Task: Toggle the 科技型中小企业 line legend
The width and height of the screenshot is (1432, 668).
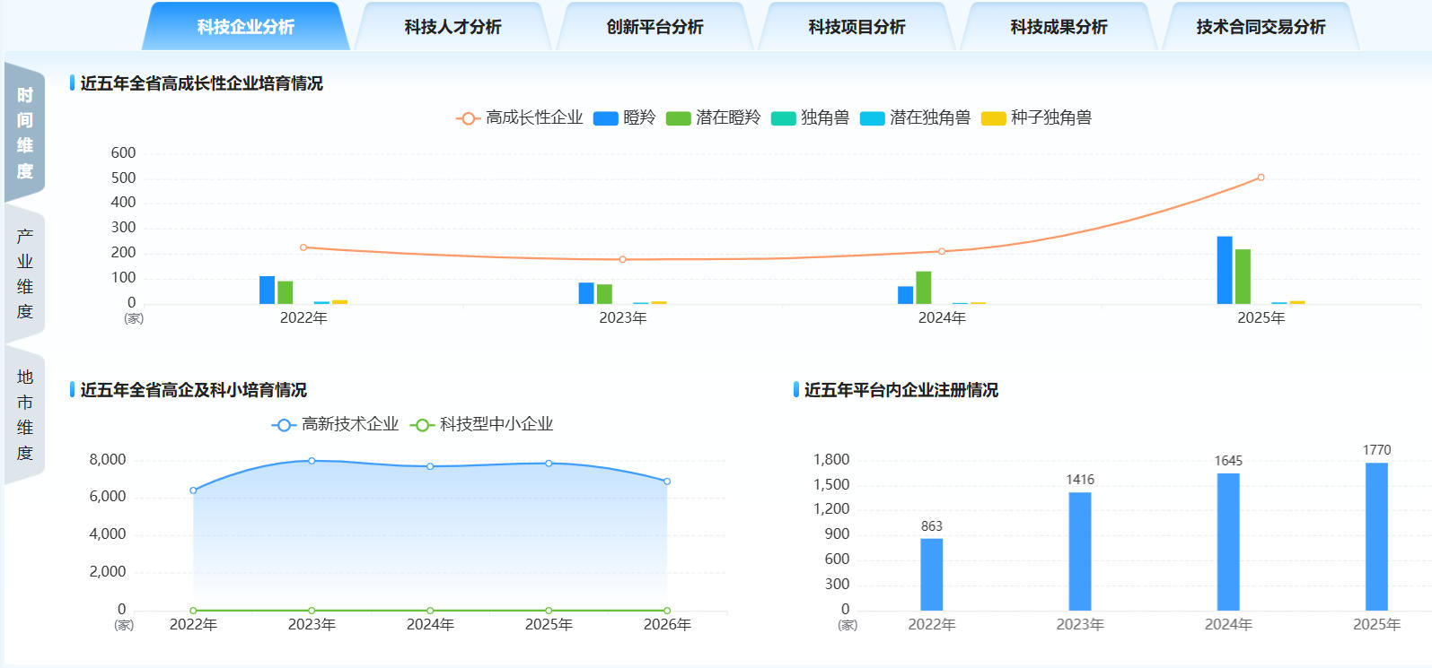Action: coord(482,425)
